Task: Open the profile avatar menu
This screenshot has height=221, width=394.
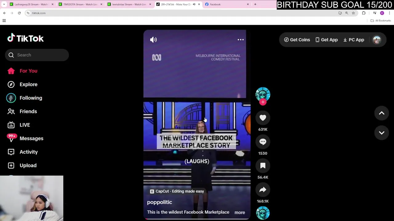Action: coord(377,40)
